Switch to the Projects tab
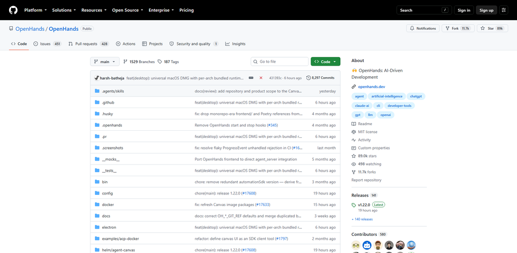 (x=152, y=44)
